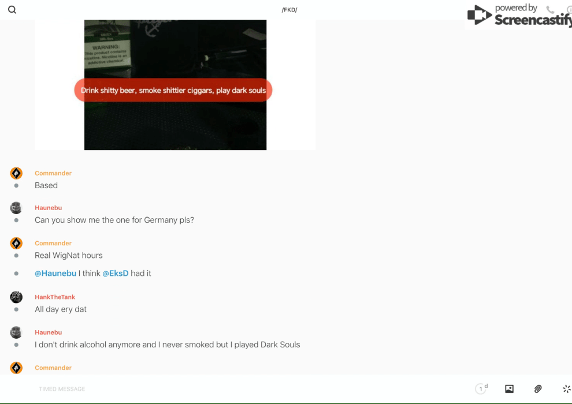Click Commander's avatar beside the "Based" message
This screenshot has width=572, height=404.
(16, 173)
